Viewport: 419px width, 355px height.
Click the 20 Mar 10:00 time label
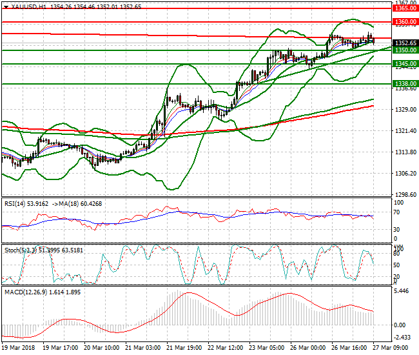click(x=102, y=348)
